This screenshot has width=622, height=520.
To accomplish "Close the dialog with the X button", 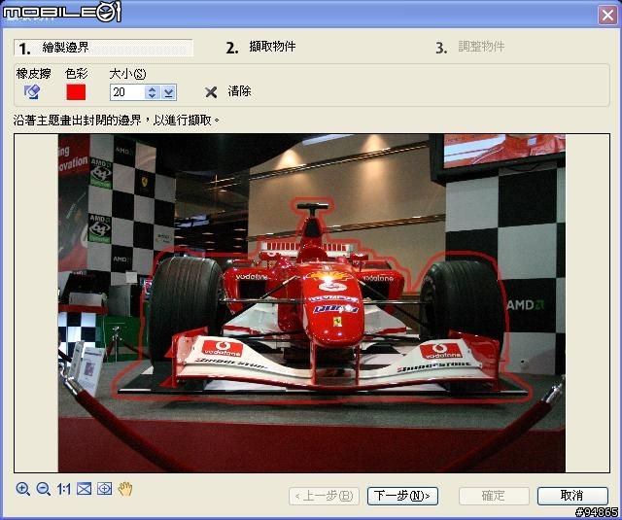I will point(607,16).
